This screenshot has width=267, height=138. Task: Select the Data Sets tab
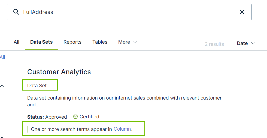tap(41, 42)
